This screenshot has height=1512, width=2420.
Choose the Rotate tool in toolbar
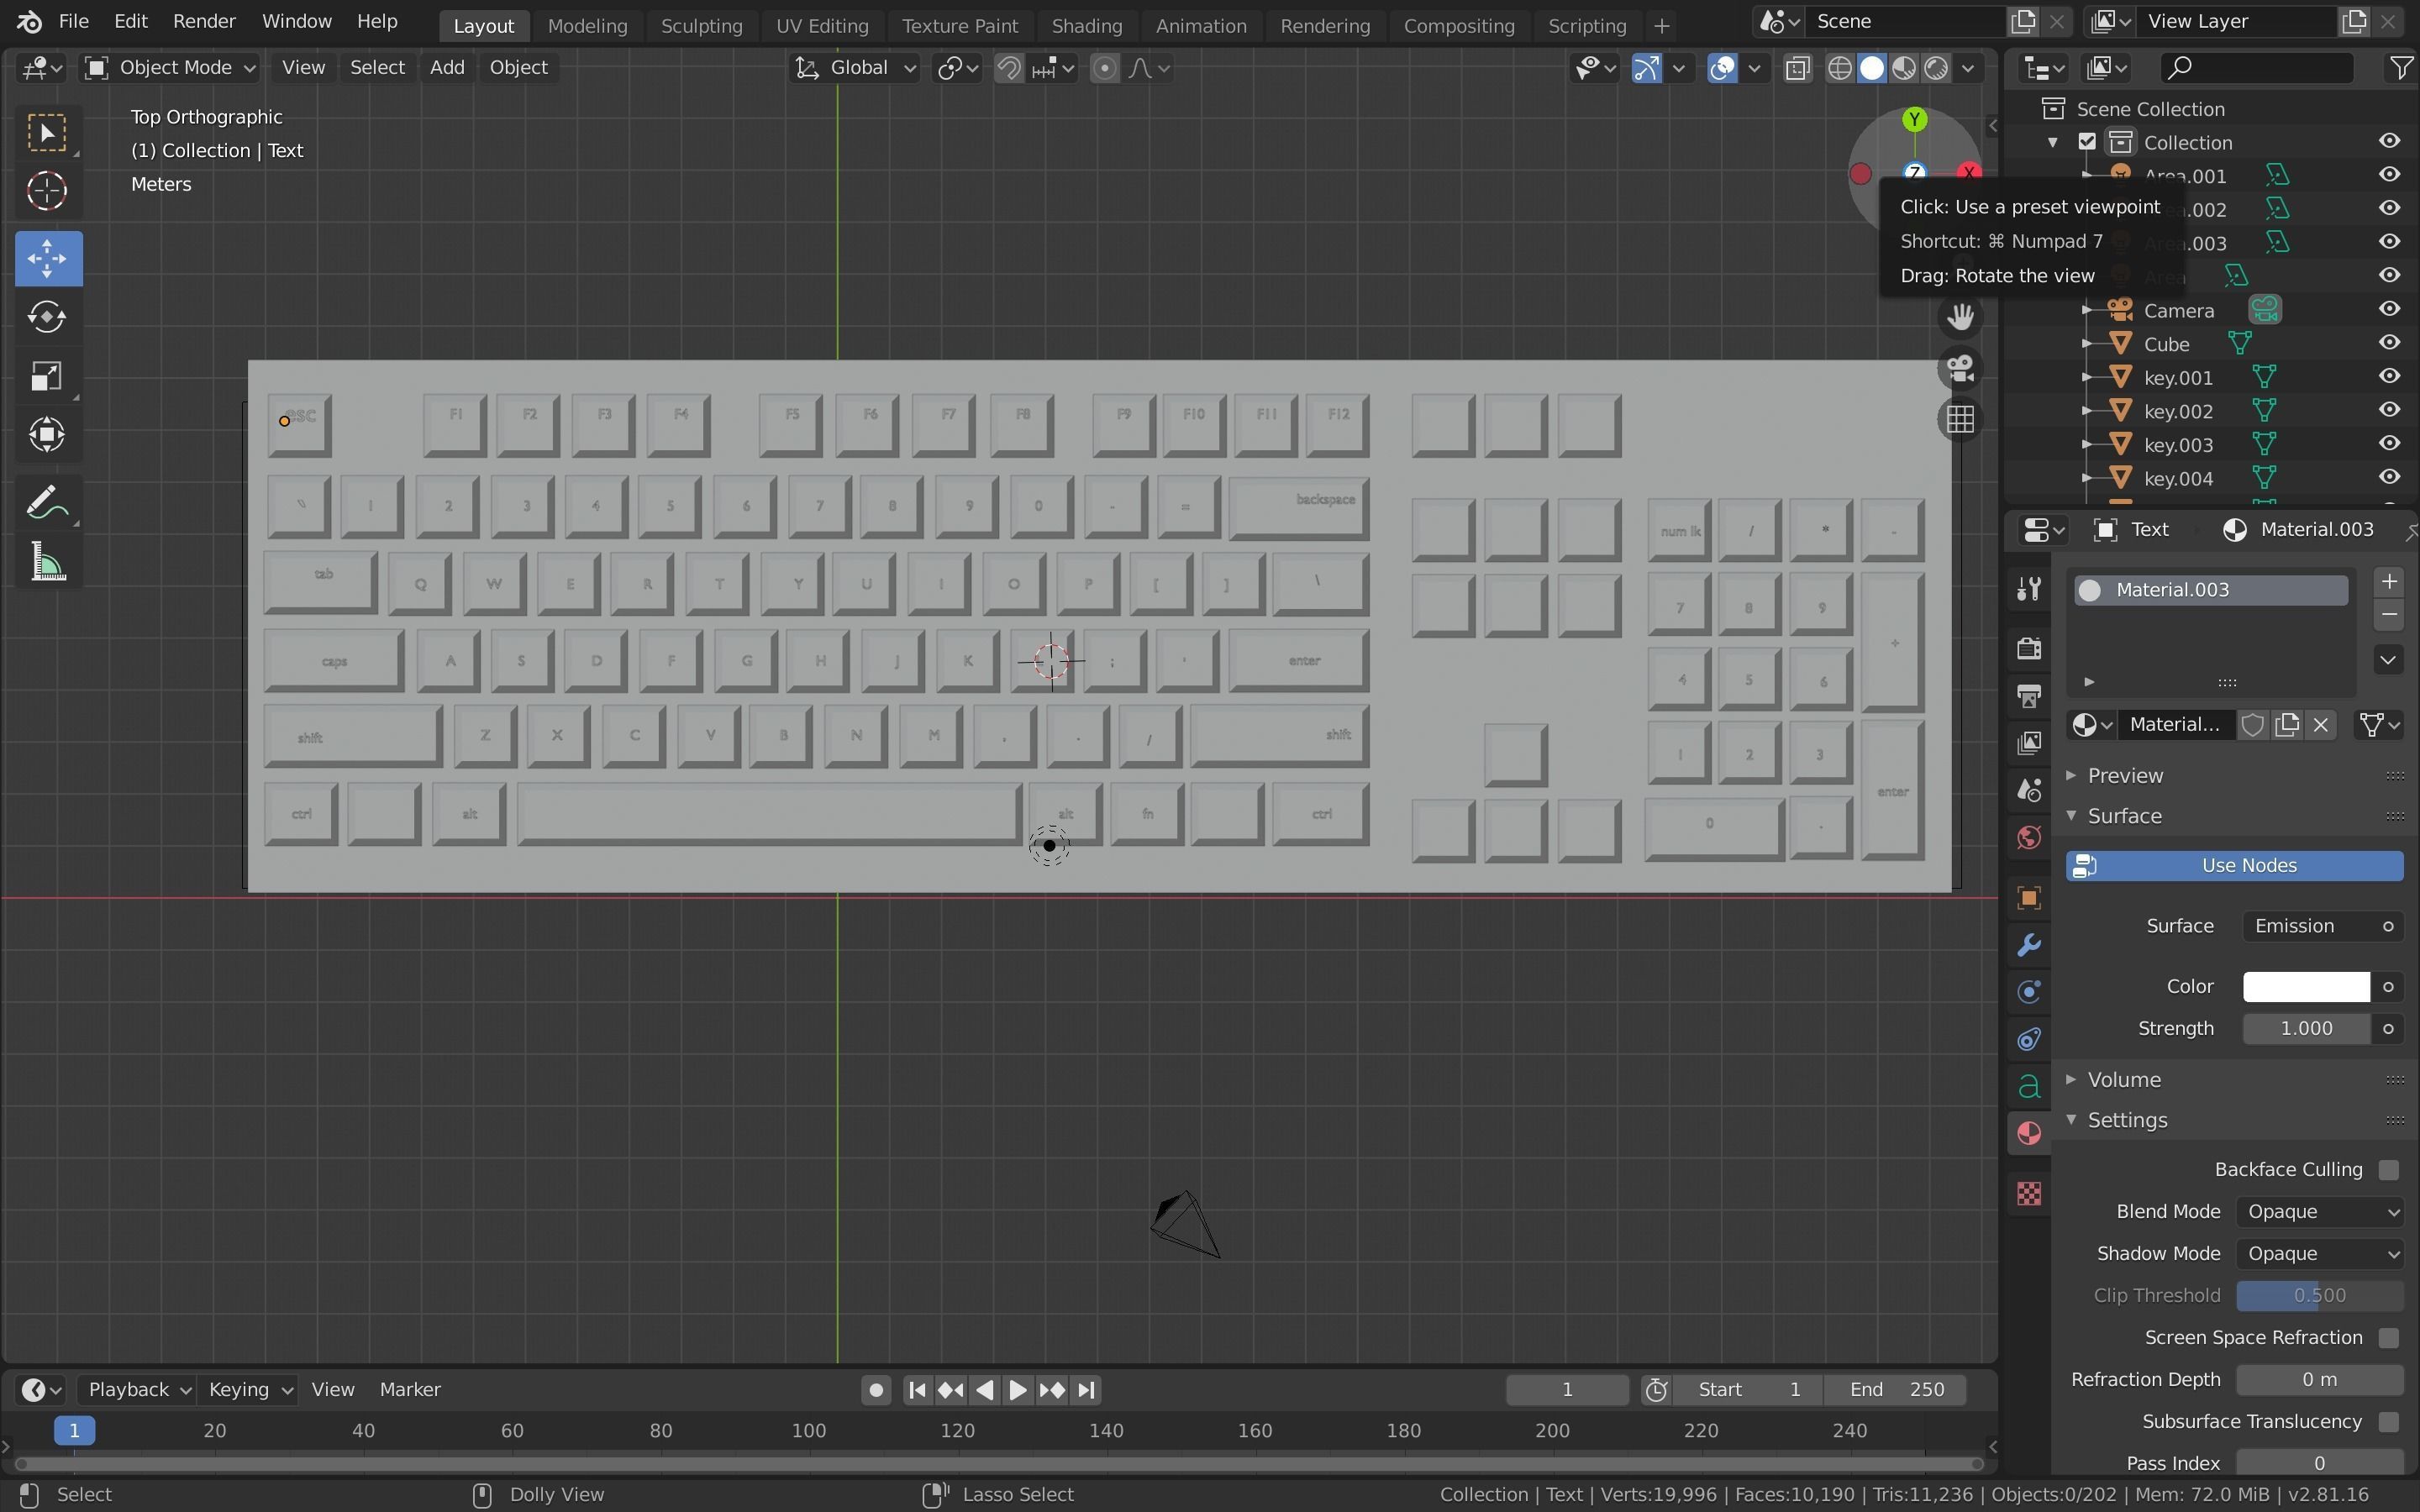click(x=47, y=317)
